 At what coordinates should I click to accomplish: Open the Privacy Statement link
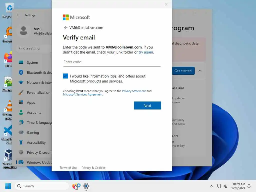[134, 91]
